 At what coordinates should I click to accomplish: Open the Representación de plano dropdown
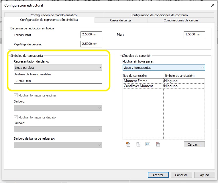coord(58,68)
